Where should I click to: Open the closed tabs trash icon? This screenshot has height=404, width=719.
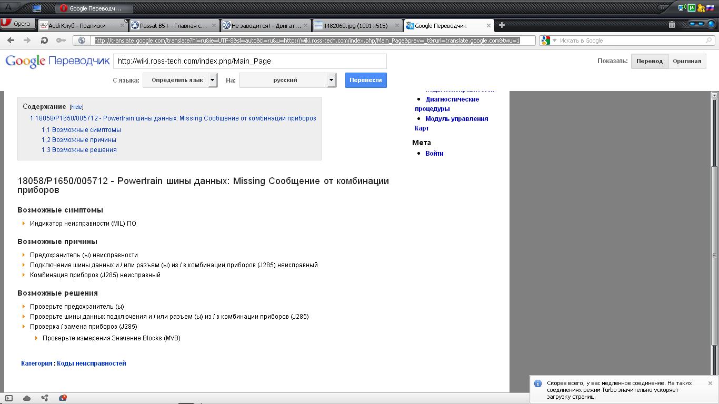(x=672, y=24)
